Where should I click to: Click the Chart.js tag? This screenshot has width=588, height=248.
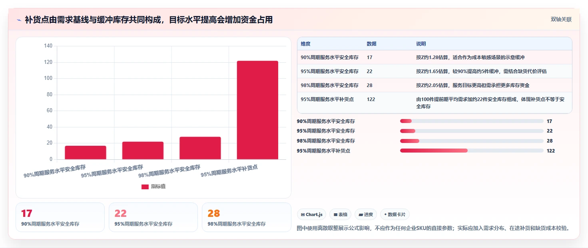[312, 214]
